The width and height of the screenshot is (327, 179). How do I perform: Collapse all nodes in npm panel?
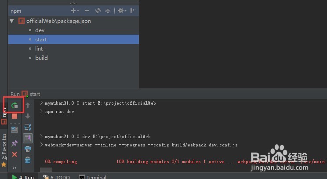pos(108,11)
